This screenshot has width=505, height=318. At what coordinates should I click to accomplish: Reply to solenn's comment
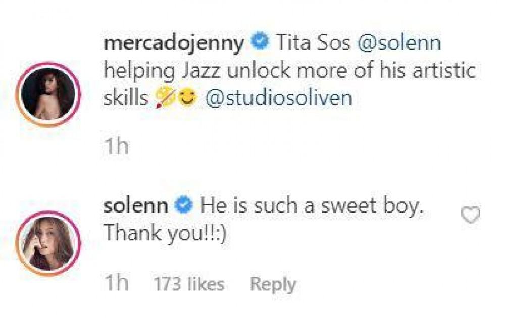(273, 284)
